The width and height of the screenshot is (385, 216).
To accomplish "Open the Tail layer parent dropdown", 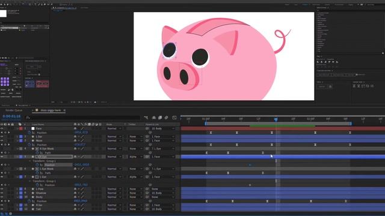I will point(163,209).
